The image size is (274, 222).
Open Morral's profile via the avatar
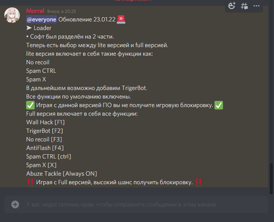tap(12, 15)
